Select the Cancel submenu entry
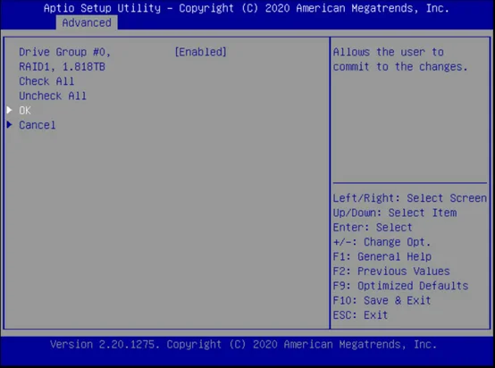 click(38, 125)
